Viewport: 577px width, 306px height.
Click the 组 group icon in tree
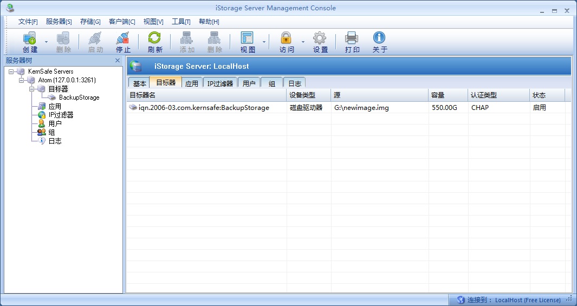(42, 132)
